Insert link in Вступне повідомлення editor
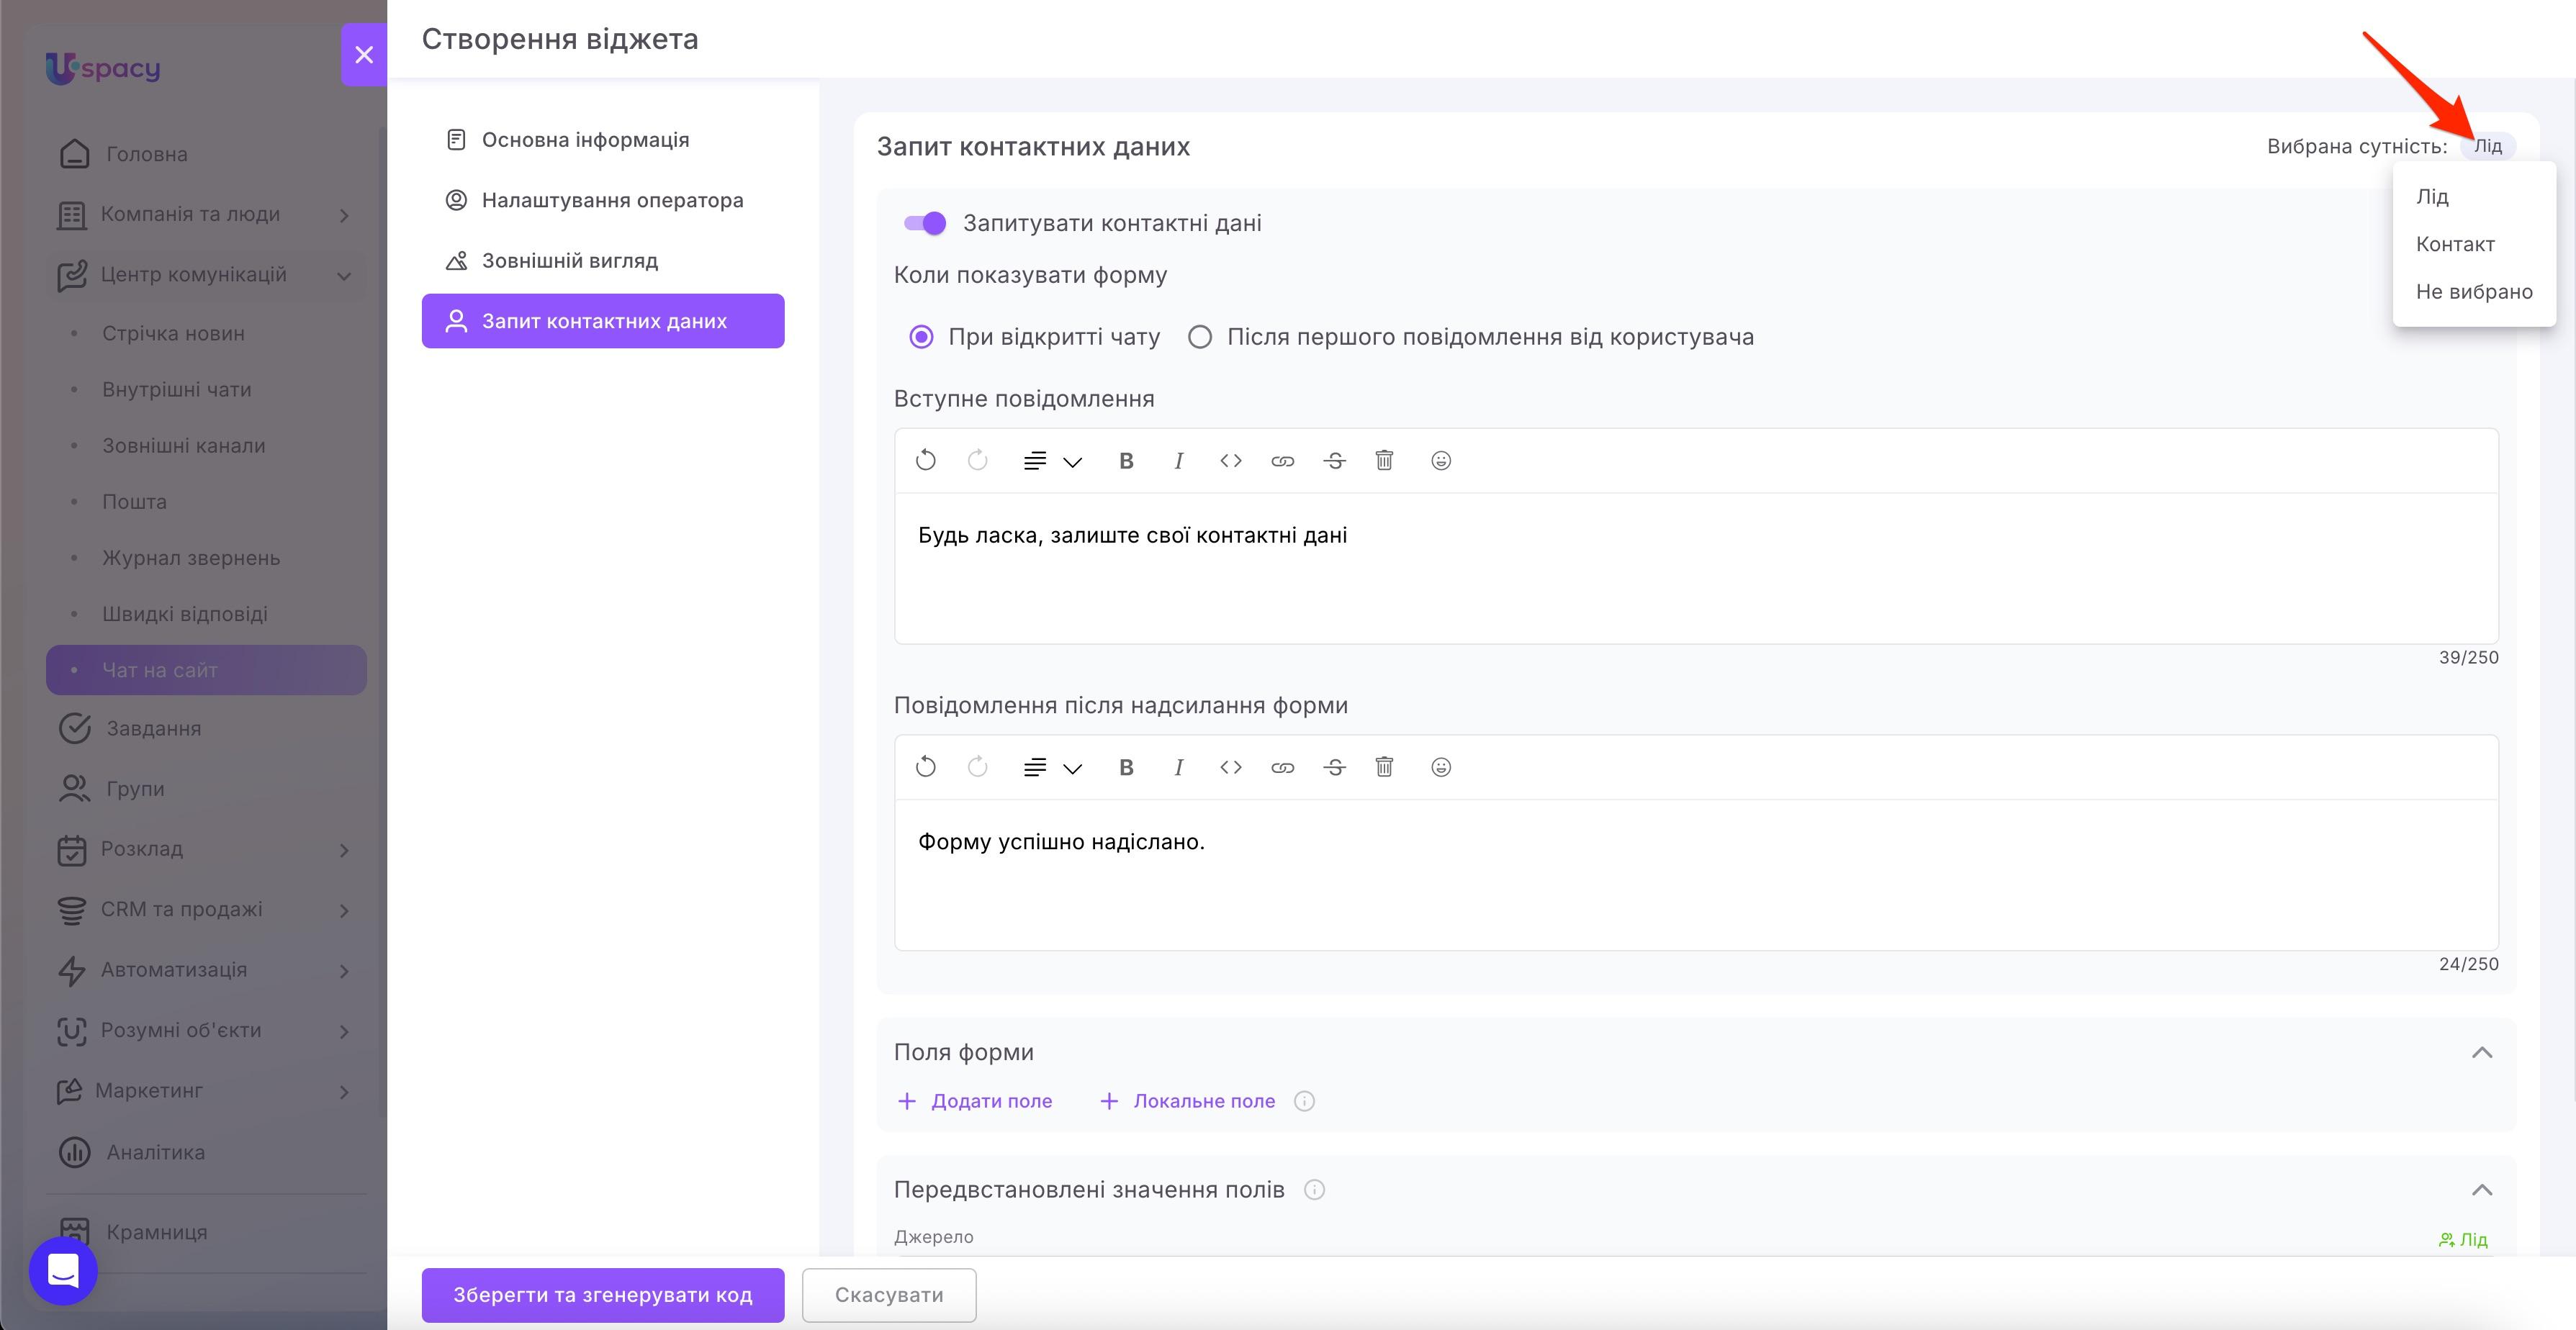This screenshot has height=1330, width=2576. point(1283,460)
